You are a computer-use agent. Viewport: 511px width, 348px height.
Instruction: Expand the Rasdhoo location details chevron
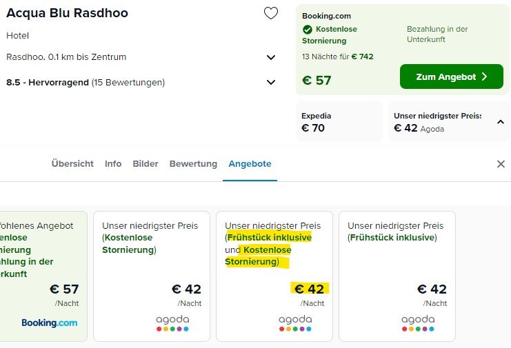point(271,58)
